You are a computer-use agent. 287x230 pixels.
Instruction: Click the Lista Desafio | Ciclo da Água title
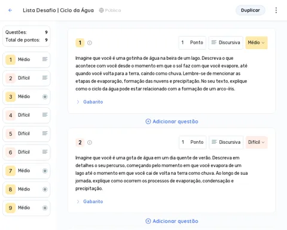58,10
